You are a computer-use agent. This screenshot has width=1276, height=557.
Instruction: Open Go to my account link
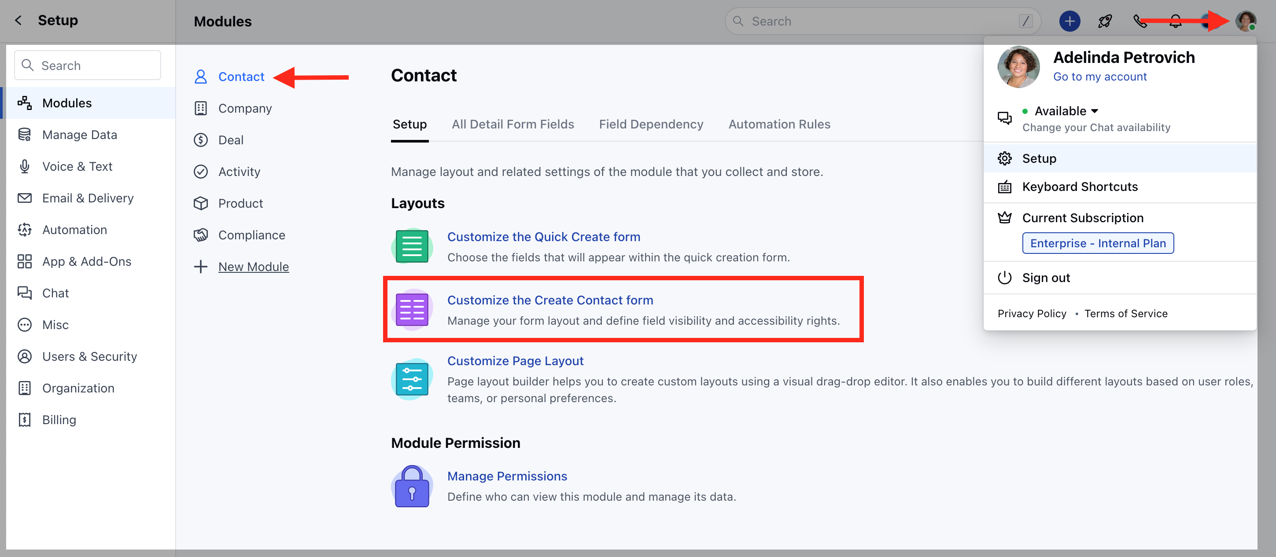pos(1099,77)
